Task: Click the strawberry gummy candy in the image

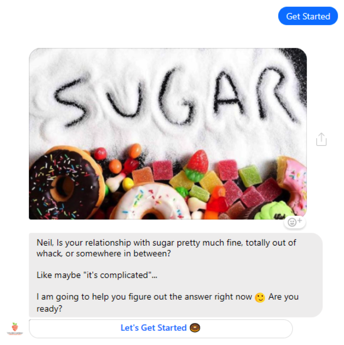Action: tap(197, 166)
